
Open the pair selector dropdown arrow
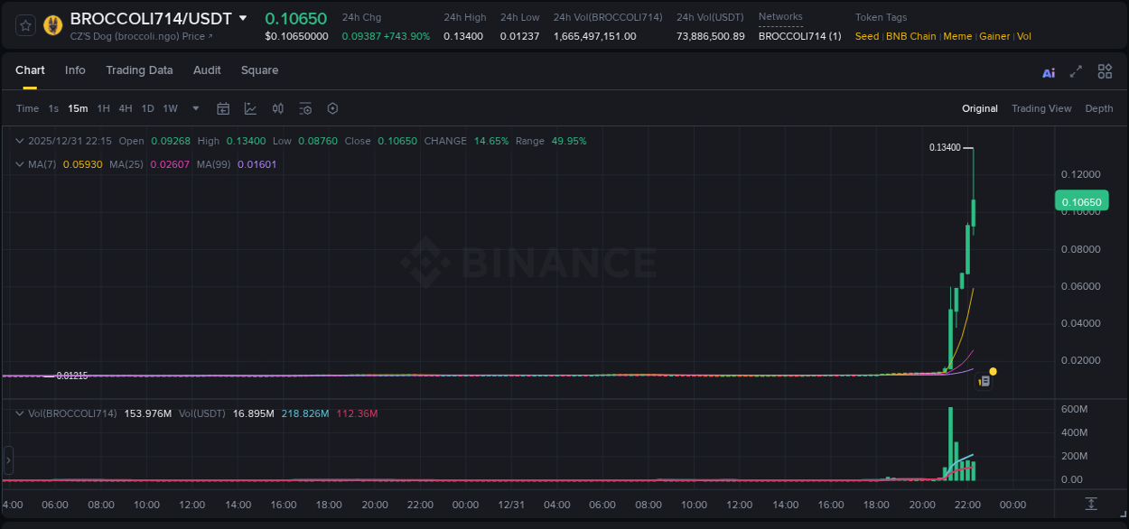coord(243,16)
